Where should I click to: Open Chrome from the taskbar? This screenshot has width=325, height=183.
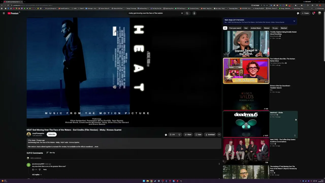pyautogui.click(x=151, y=181)
